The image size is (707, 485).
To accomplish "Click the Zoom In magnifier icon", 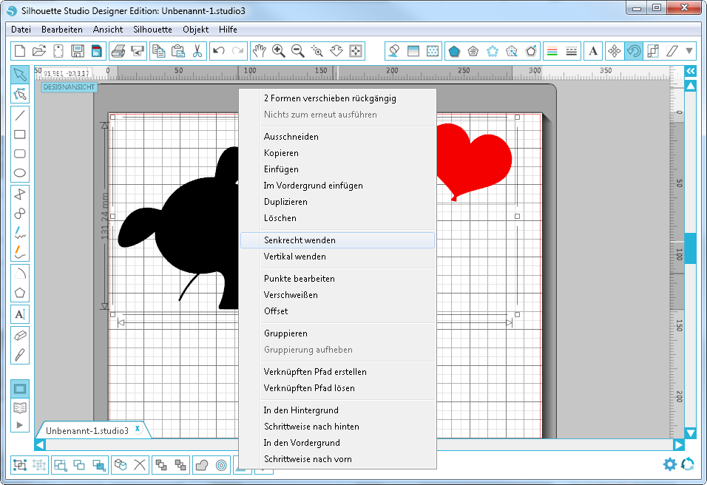I will coord(279,51).
